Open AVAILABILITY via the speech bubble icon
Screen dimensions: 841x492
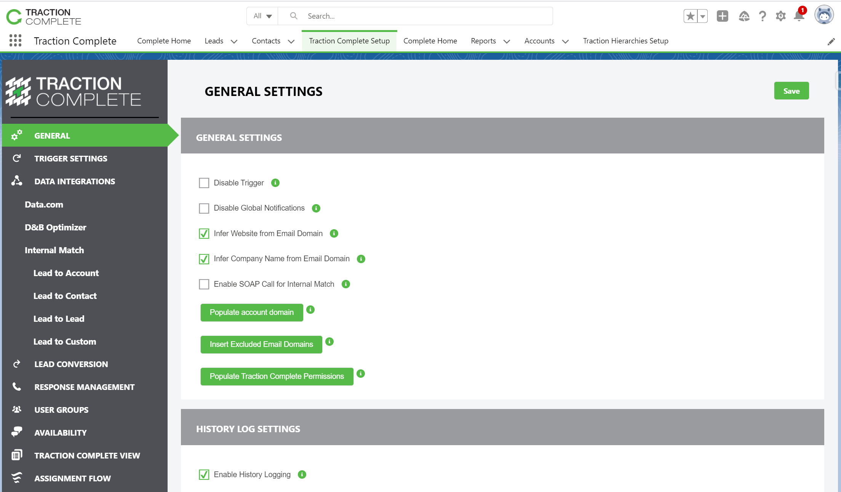(x=17, y=432)
